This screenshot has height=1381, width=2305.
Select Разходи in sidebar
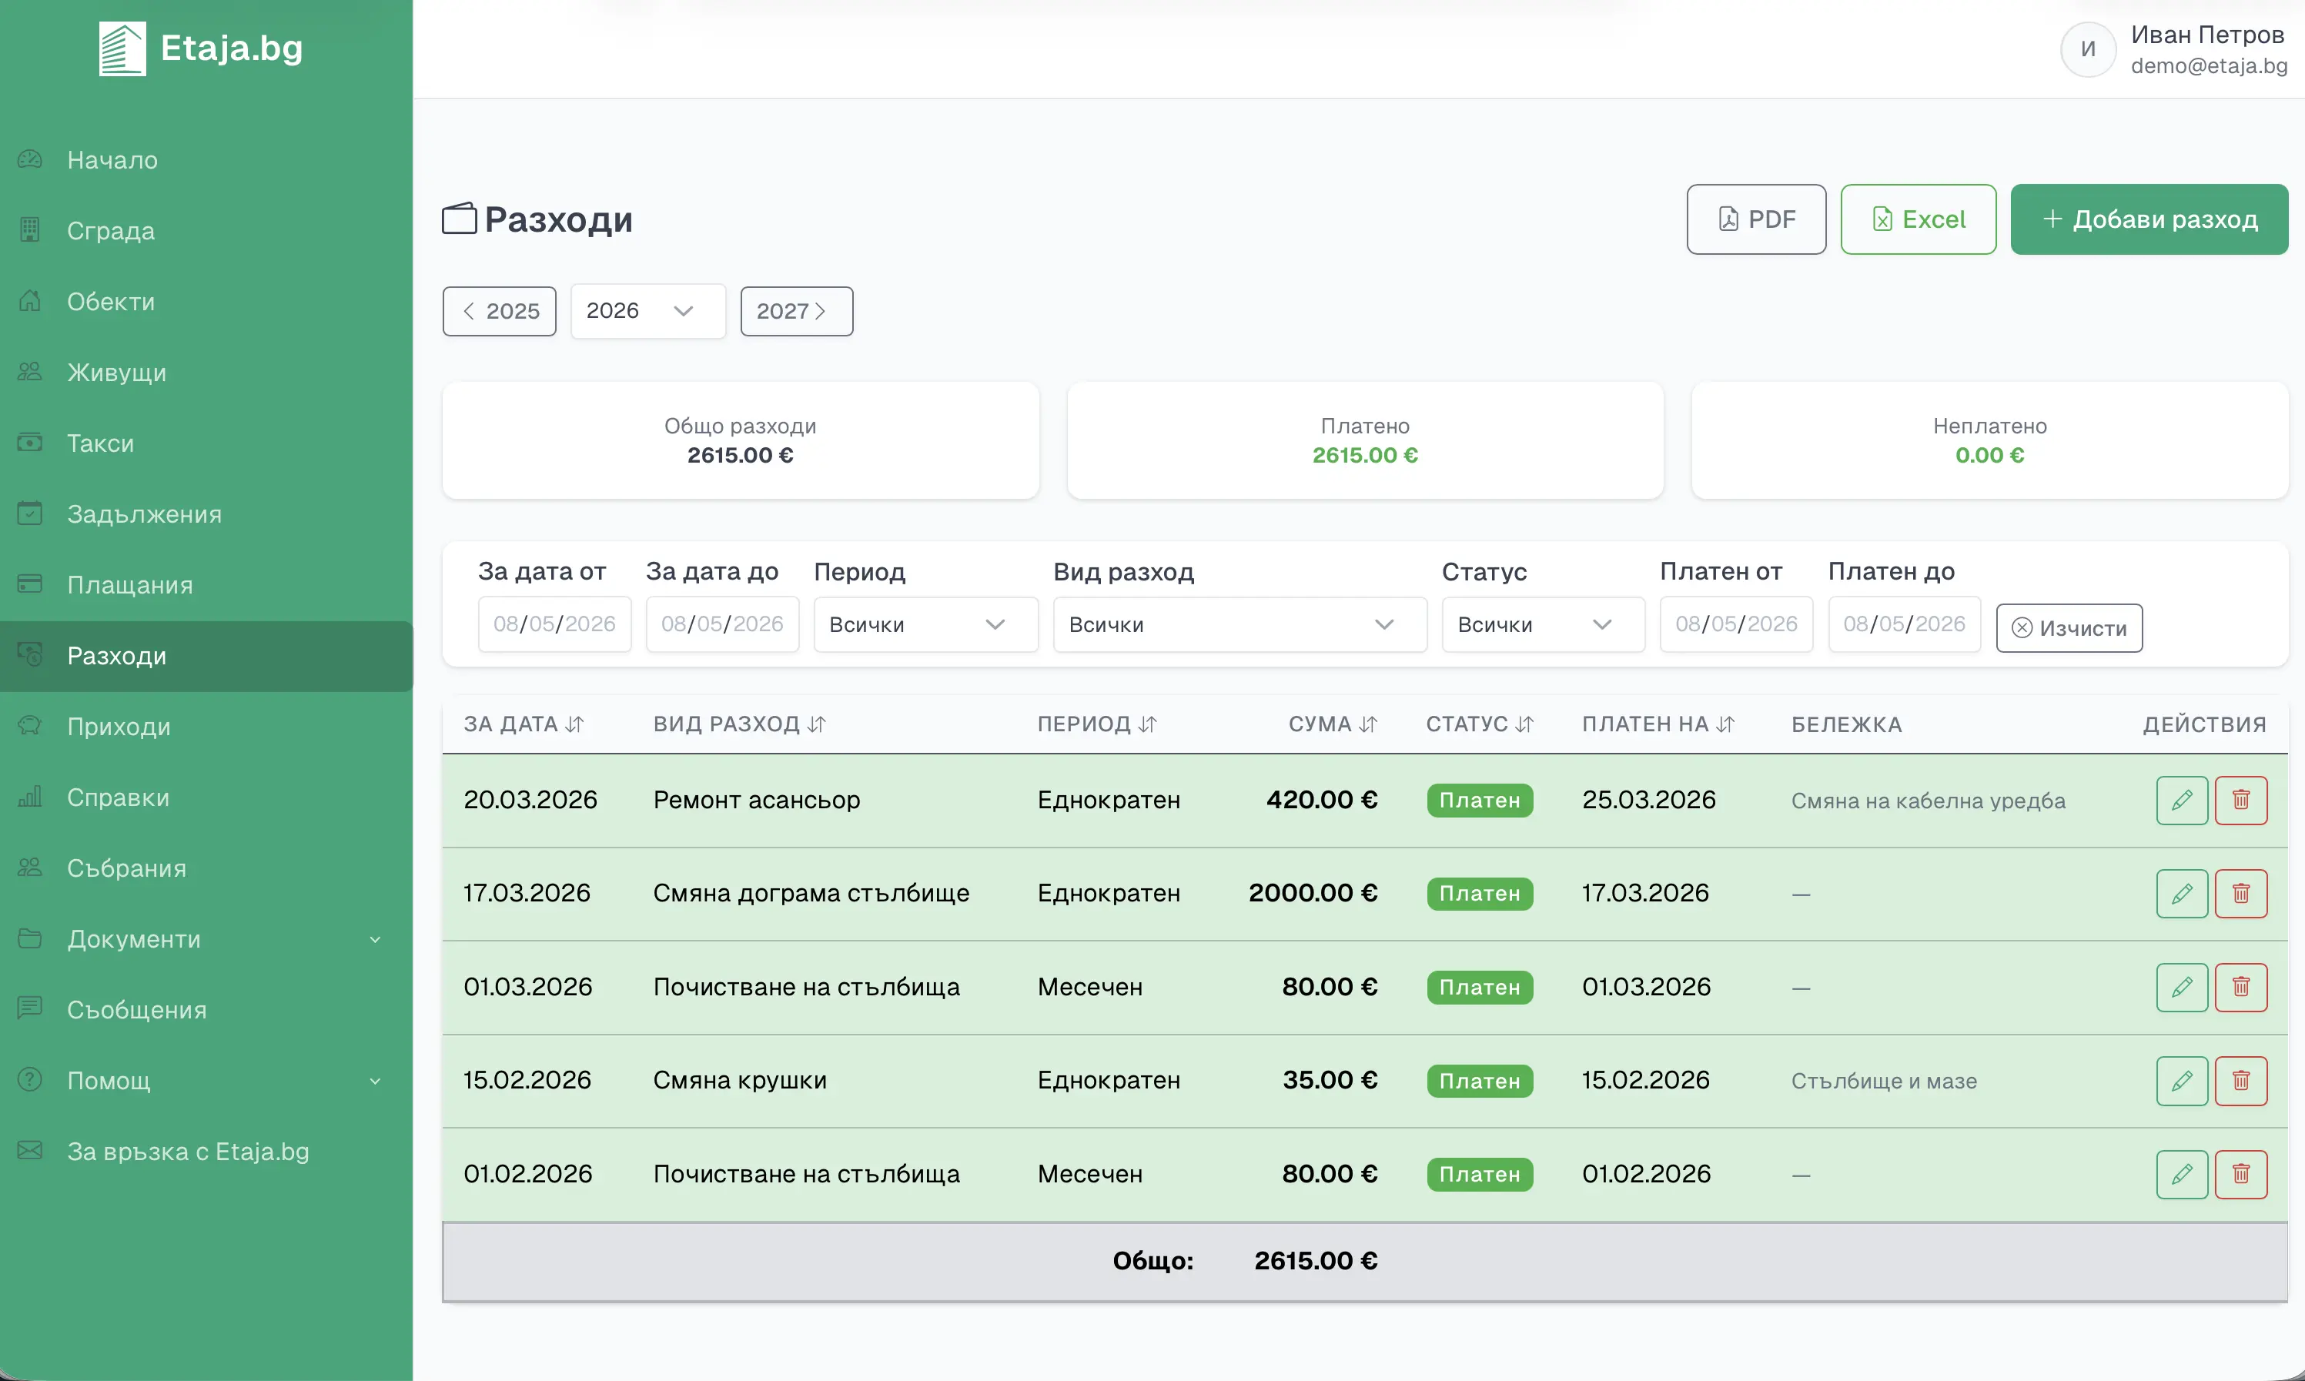click(x=206, y=656)
